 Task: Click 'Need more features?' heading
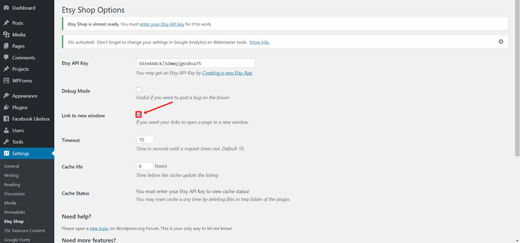pyautogui.click(x=89, y=239)
